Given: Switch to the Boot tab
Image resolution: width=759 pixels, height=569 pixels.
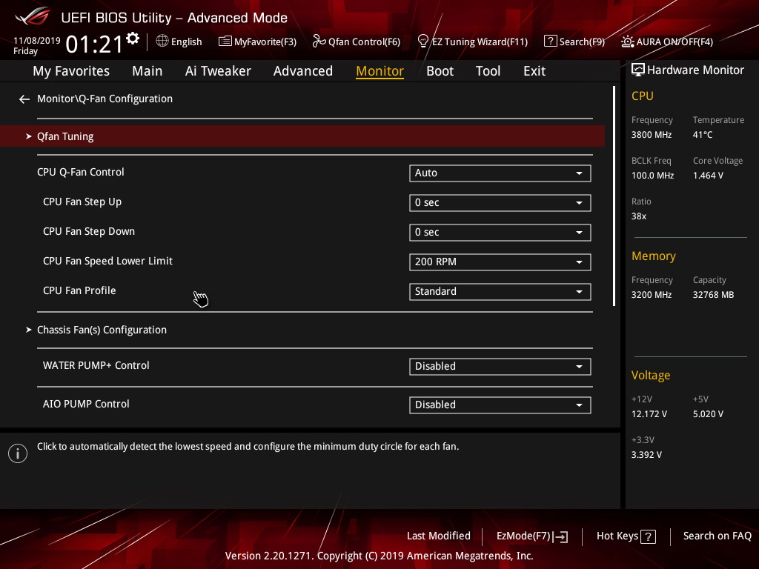Looking at the screenshot, I should click(440, 71).
